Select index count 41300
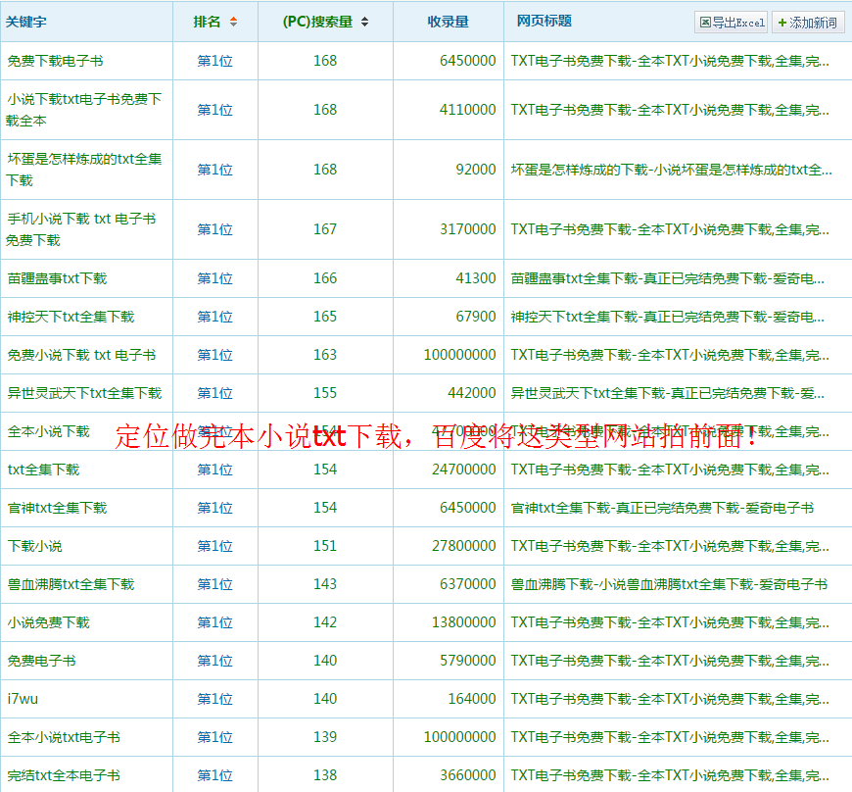This screenshot has width=852, height=792. (x=476, y=278)
